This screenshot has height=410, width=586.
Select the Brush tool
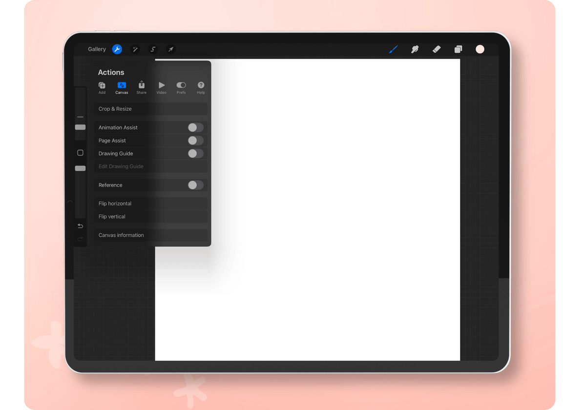[x=393, y=49]
